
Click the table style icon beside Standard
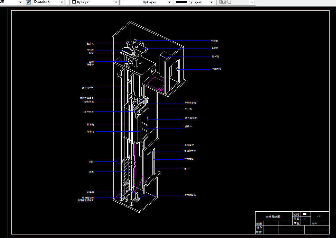point(28,2)
